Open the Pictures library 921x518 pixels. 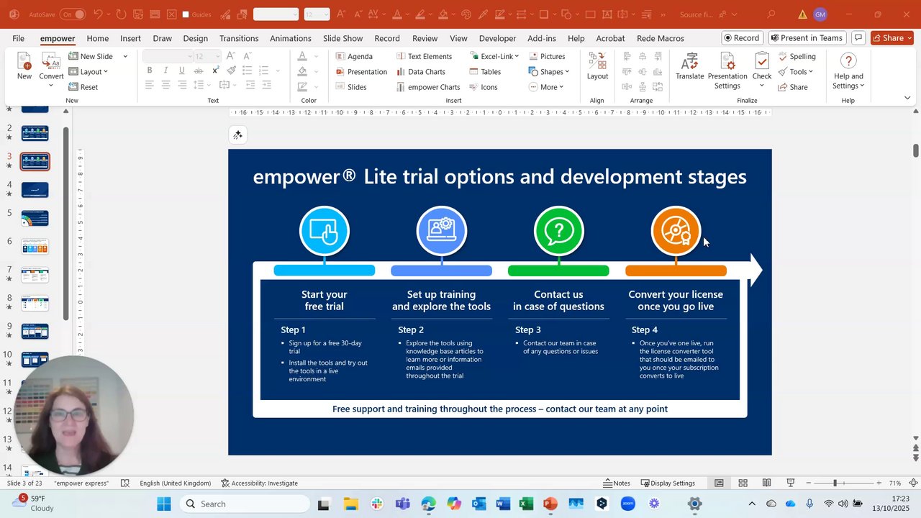546,56
